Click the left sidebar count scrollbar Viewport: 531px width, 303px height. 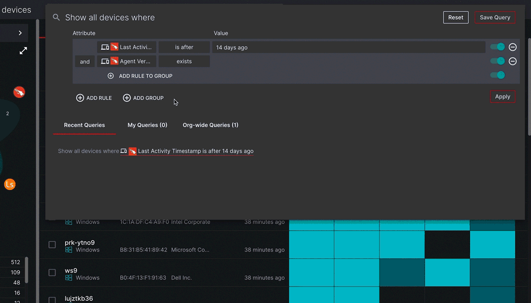click(27, 270)
